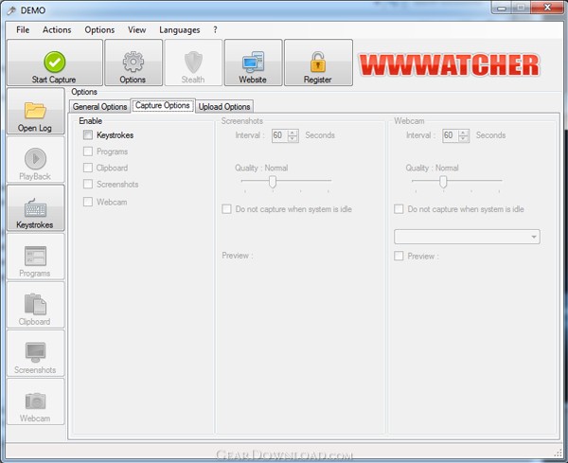This screenshot has height=463, width=568.
Task: Open the Website toolbar button
Action: tap(253, 62)
